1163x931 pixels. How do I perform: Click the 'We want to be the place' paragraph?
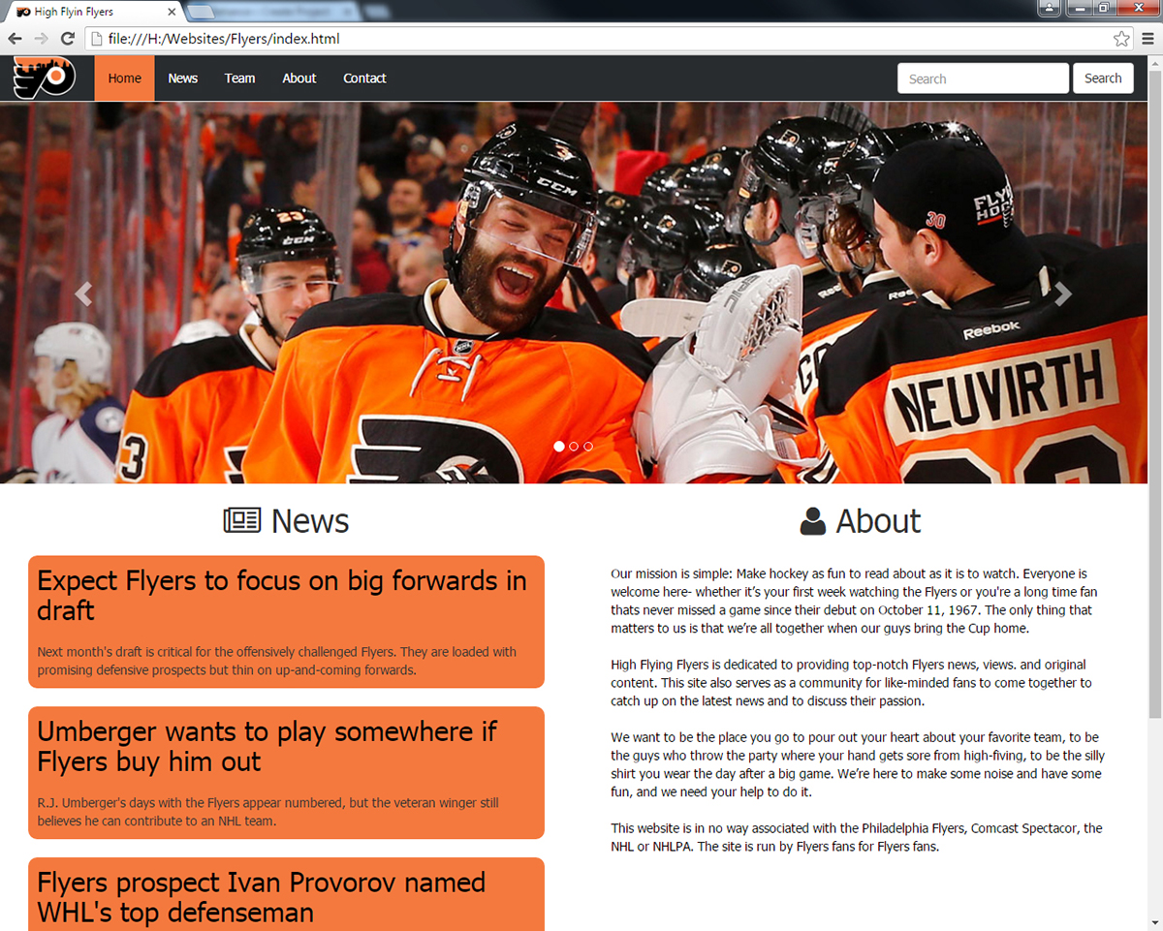click(x=858, y=764)
